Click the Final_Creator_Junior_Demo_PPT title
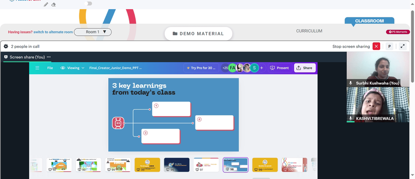Image resolution: width=415 pixels, height=179 pixels. [115, 68]
